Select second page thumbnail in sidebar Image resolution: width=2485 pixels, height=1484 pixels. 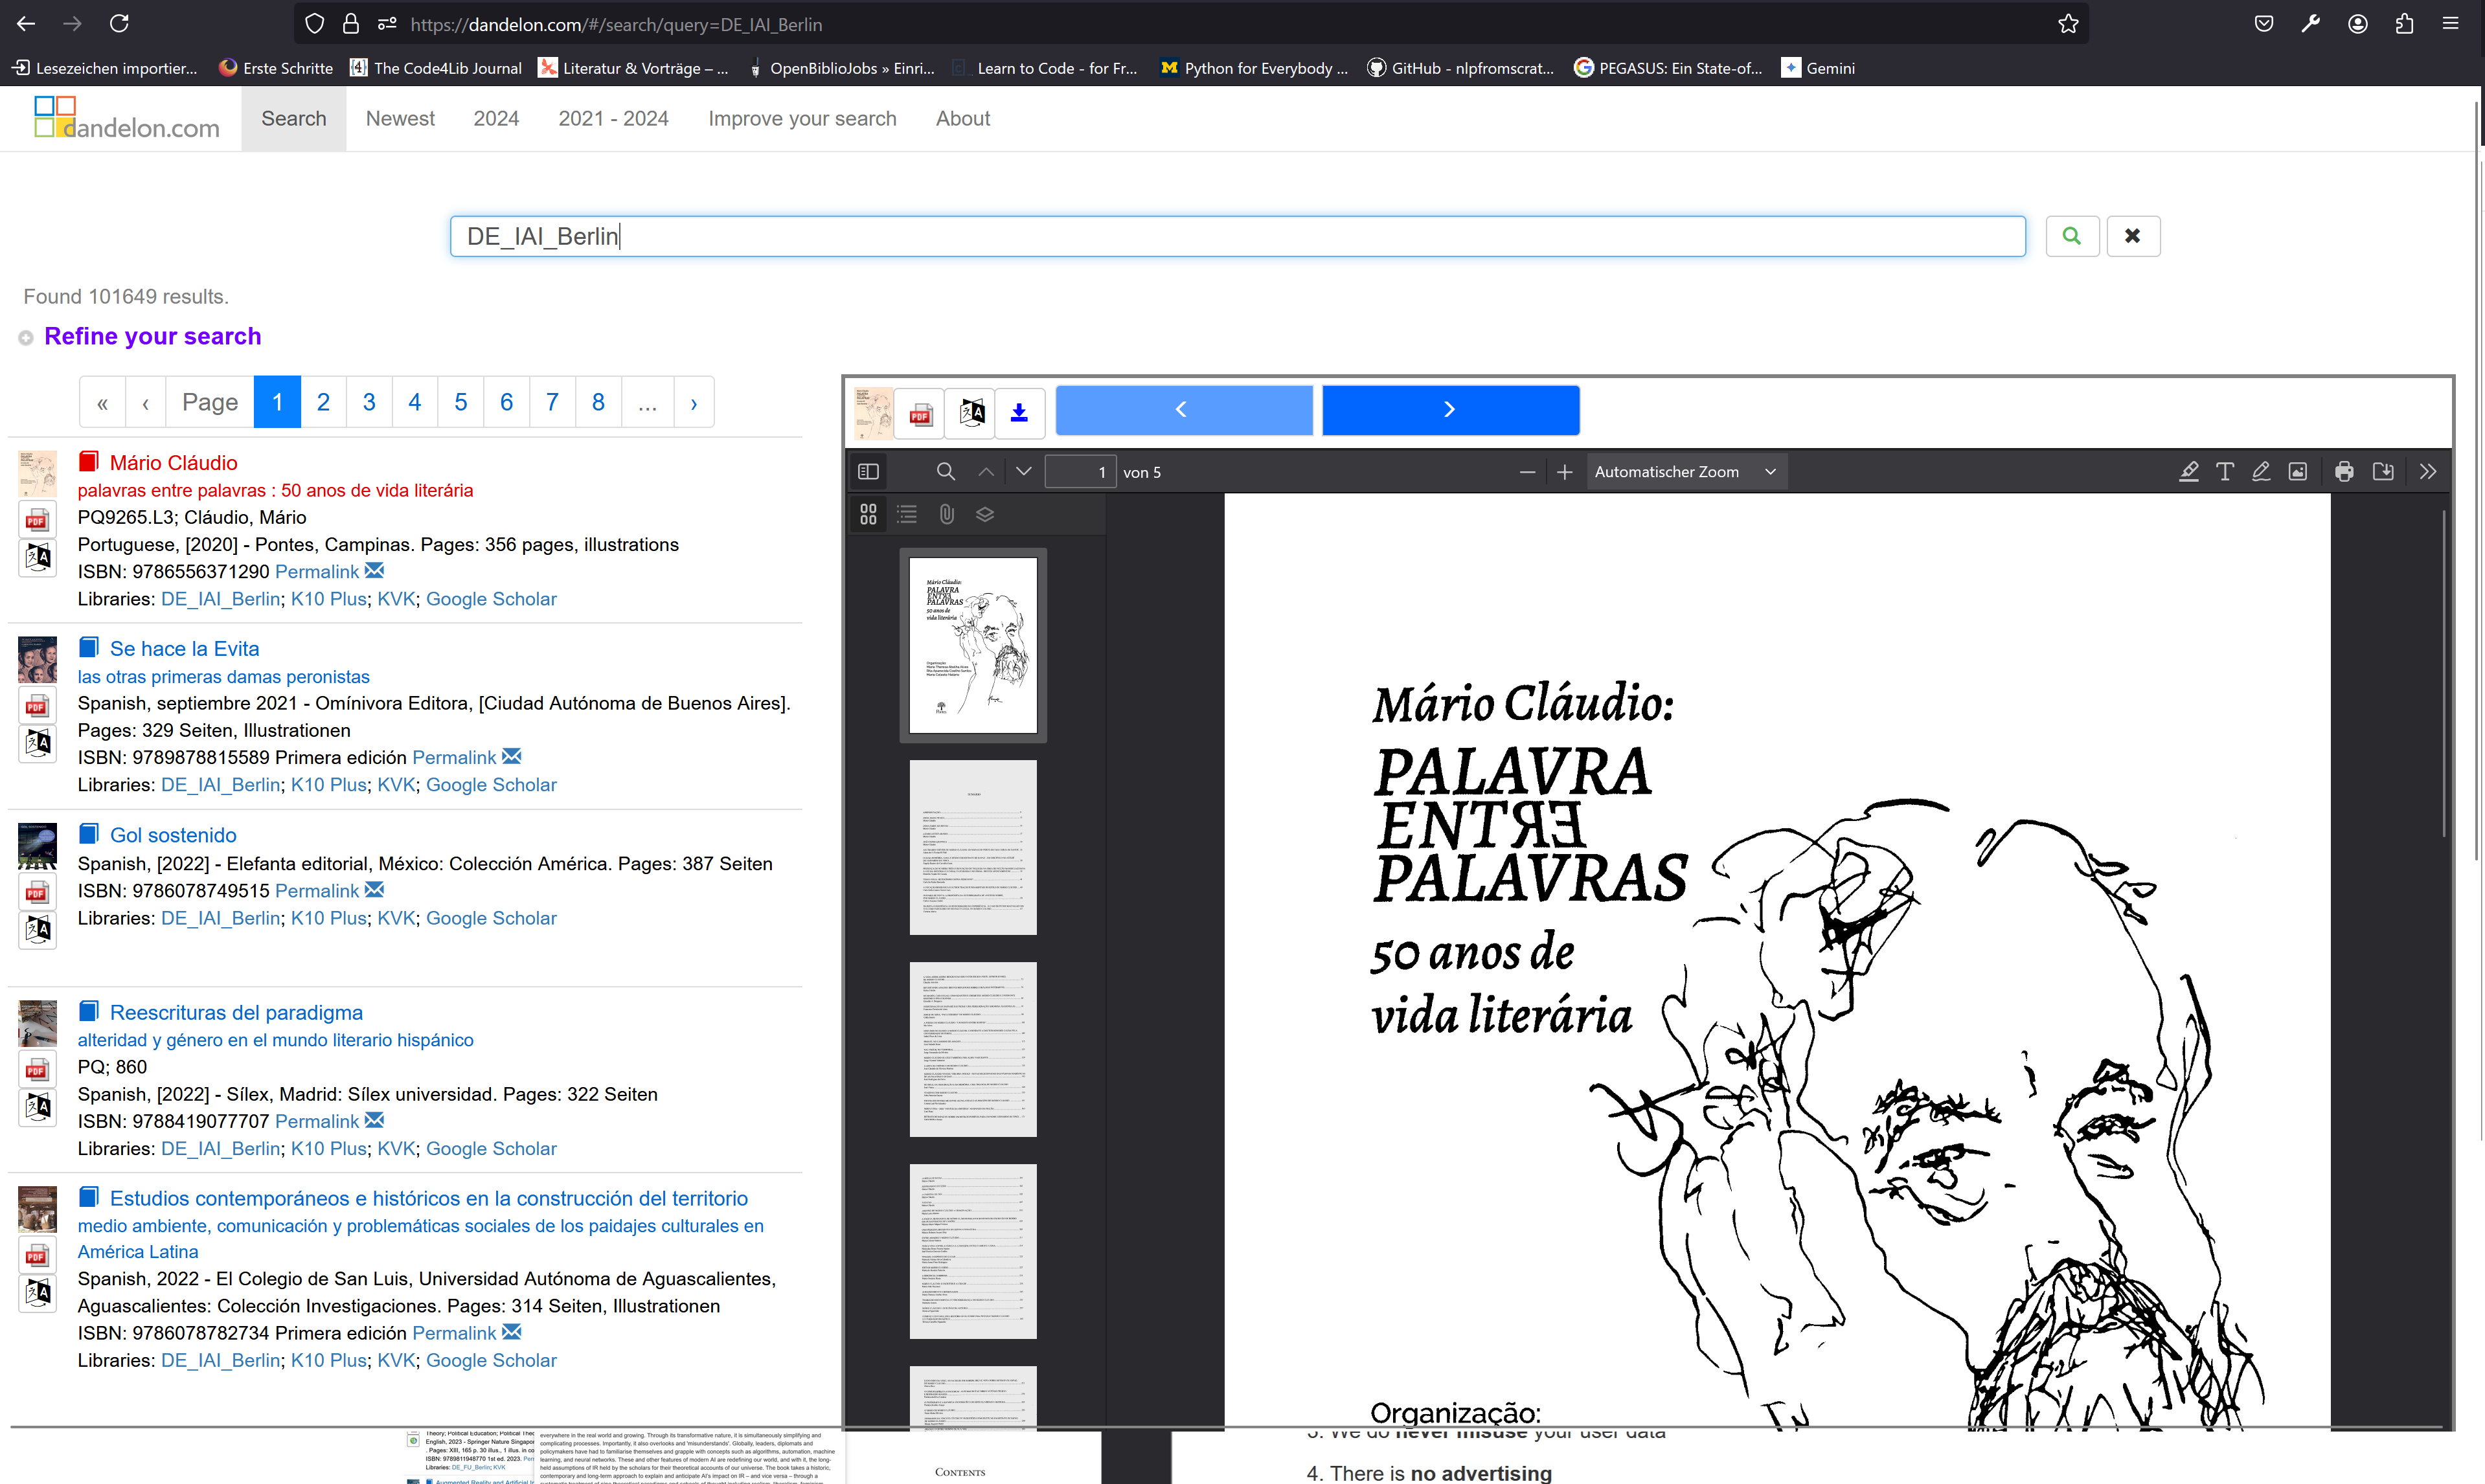pyautogui.click(x=973, y=847)
